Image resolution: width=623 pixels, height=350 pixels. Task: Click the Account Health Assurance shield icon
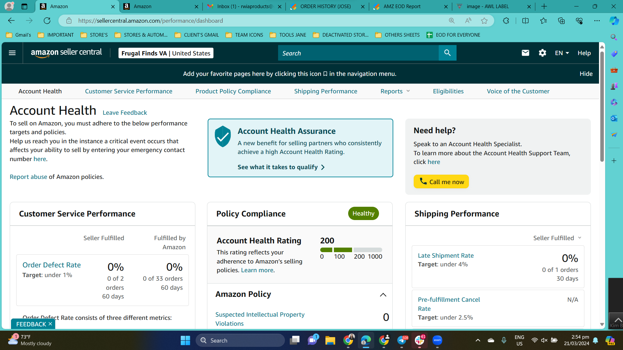(x=223, y=136)
